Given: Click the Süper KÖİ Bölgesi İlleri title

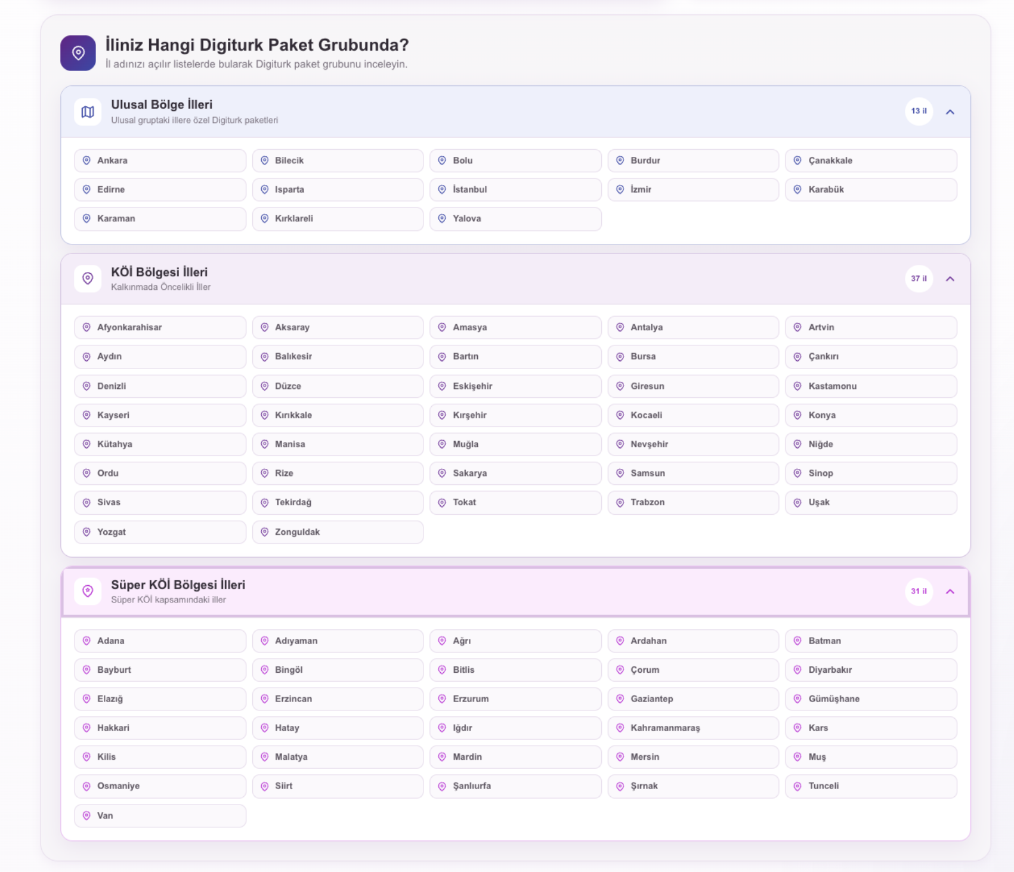Looking at the screenshot, I should (x=178, y=585).
